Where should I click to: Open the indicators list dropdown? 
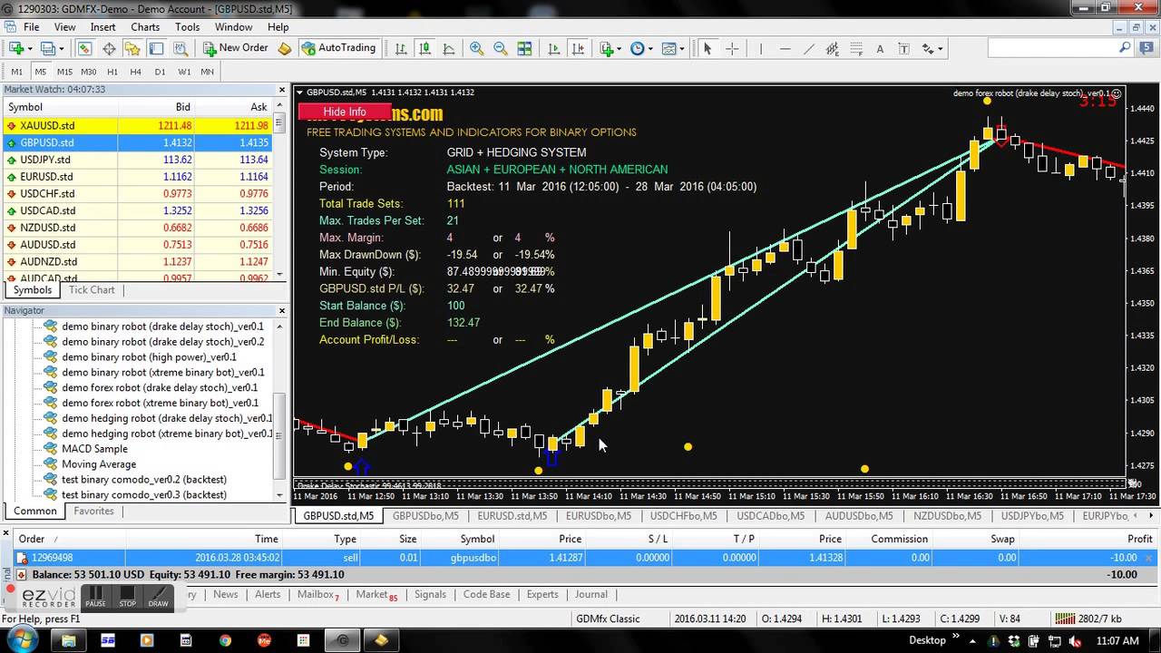coord(611,48)
